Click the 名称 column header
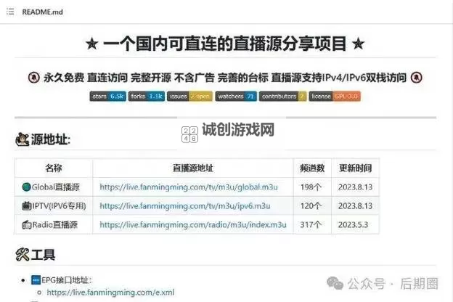 pos(54,168)
